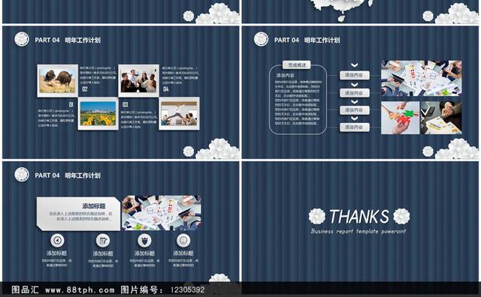This screenshot has width=481, height=297.
Task: Click the number 03 above the description text
Action: 126,105
